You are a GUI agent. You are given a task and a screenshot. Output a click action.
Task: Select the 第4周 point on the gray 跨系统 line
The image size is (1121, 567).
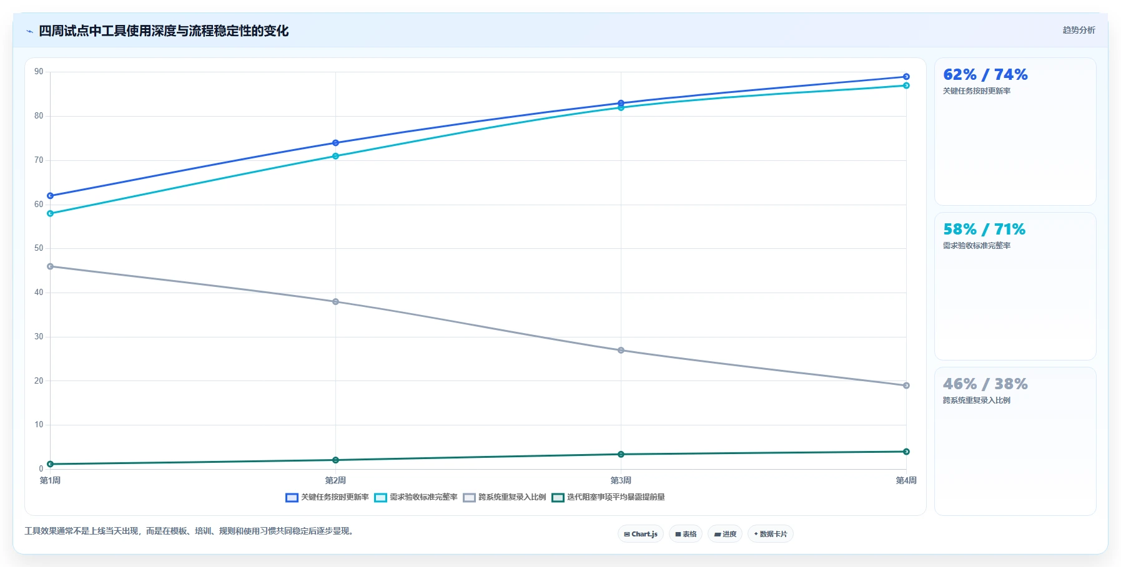point(906,385)
